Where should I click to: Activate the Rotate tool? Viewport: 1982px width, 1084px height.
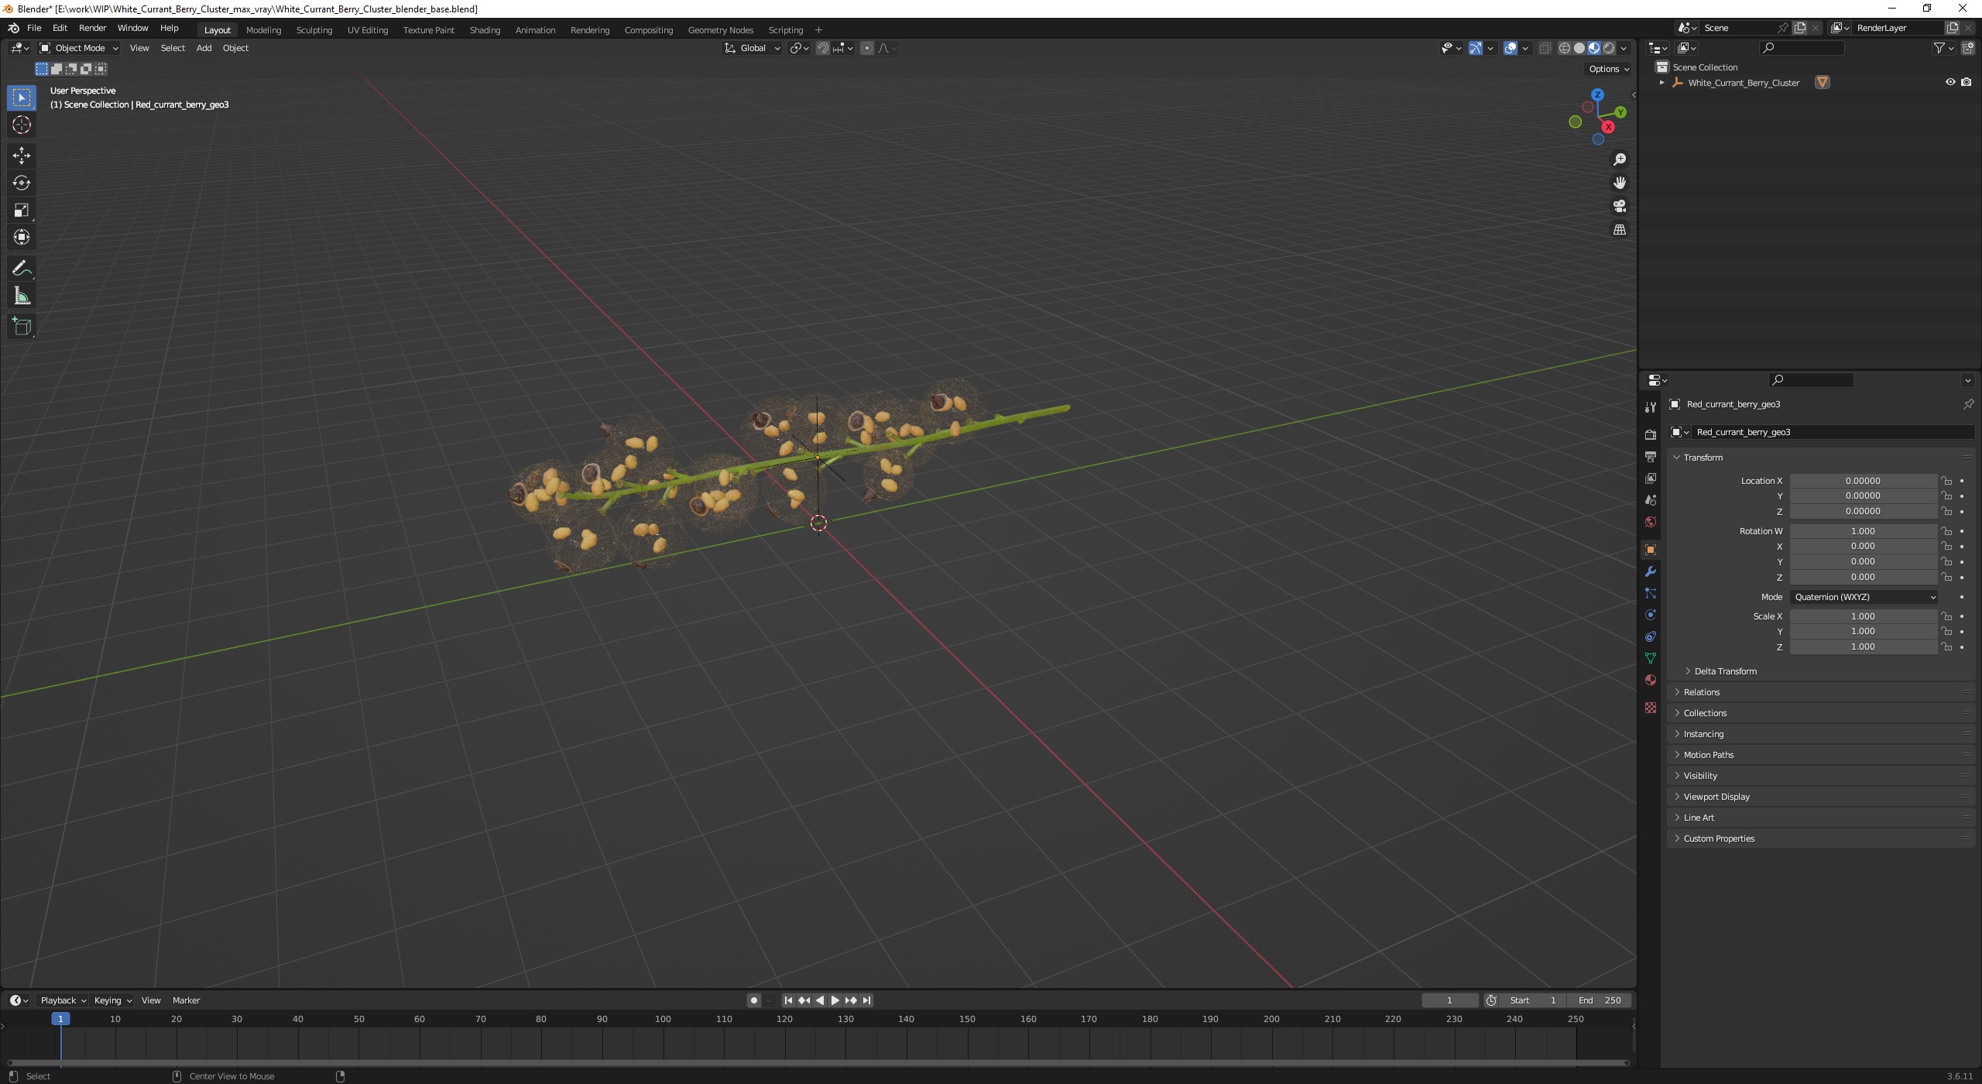[x=22, y=183]
